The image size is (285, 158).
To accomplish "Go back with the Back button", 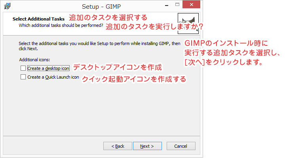I will (118, 146).
